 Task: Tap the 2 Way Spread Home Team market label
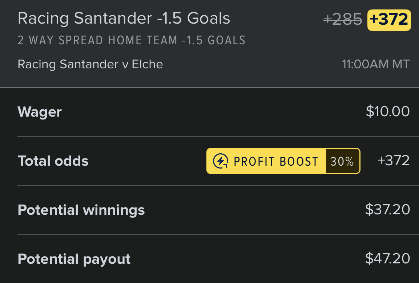132,40
